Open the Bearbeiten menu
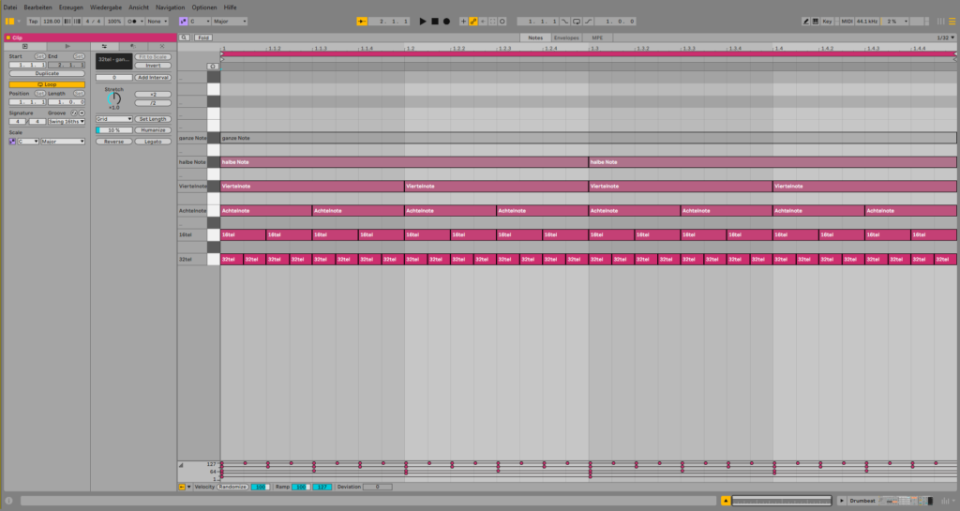 37,8
